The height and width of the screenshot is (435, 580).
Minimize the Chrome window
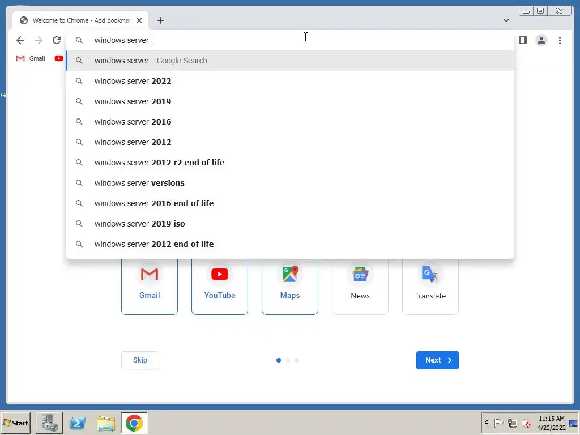tap(526, 11)
